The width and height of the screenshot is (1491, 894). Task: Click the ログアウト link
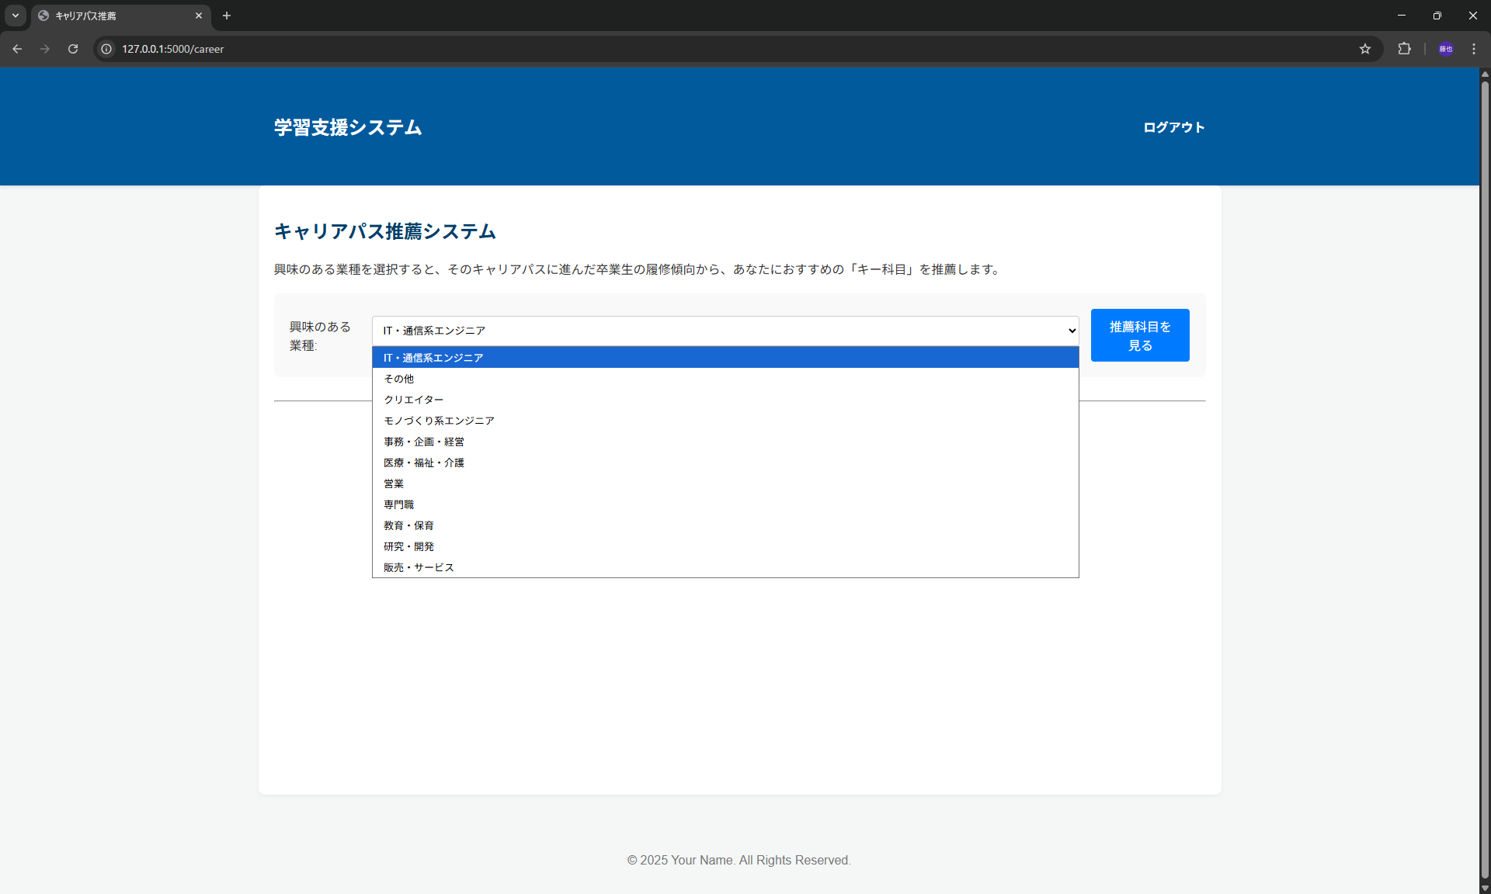click(1173, 127)
